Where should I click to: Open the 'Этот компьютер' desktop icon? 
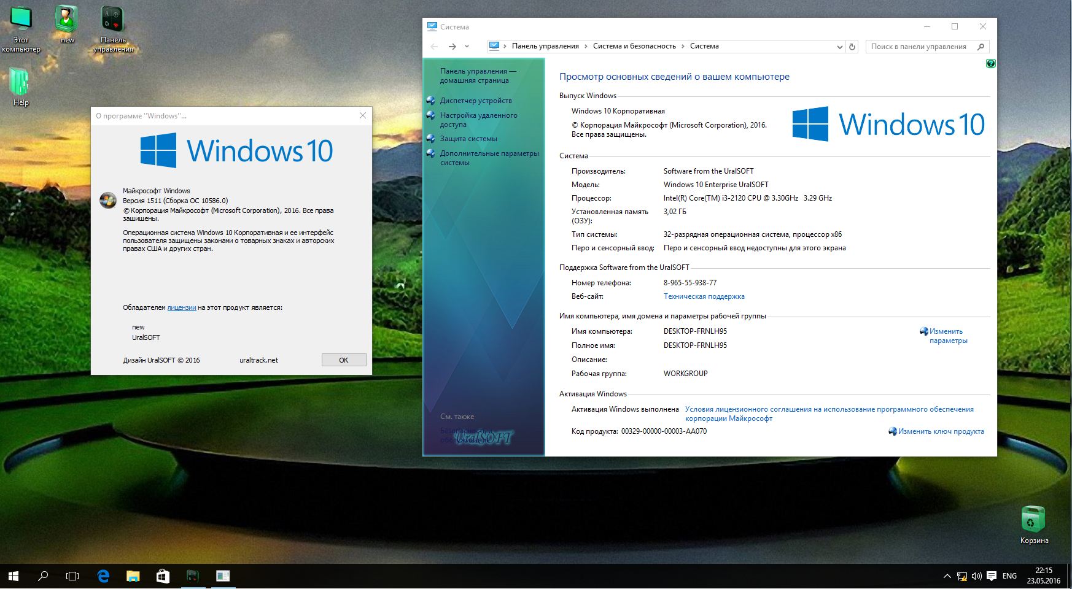[x=21, y=29]
